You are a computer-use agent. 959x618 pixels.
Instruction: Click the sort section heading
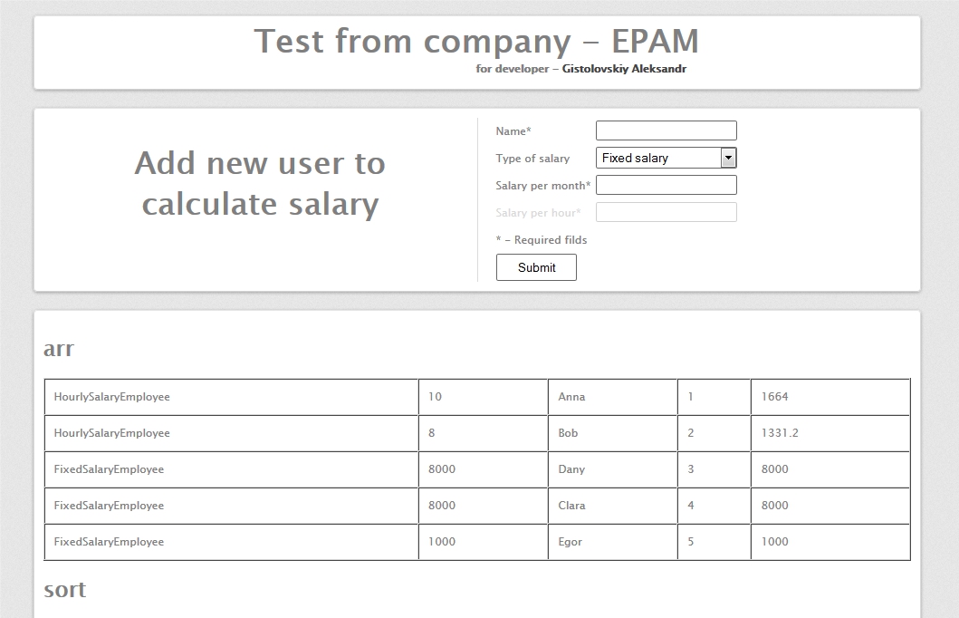[x=64, y=590]
